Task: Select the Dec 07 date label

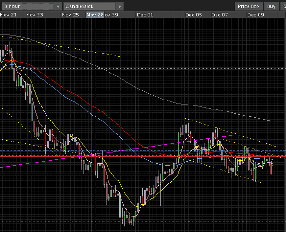Action: pyautogui.click(x=220, y=15)
